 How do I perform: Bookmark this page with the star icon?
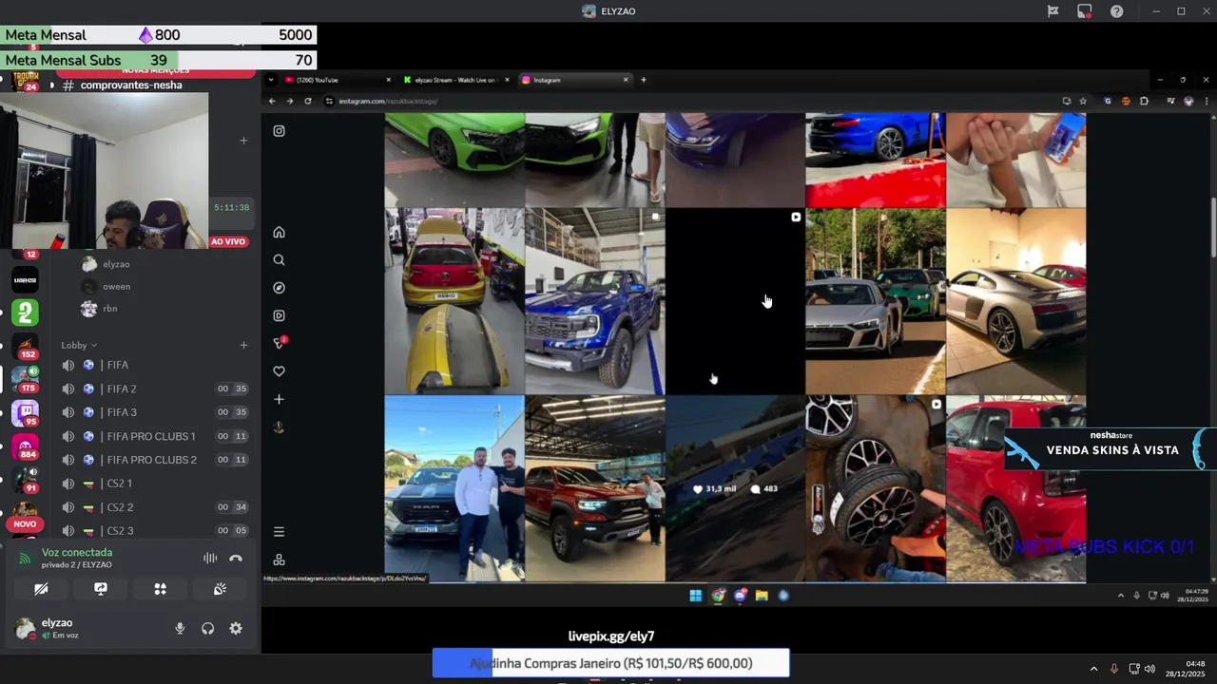pyautogui.click(x=1083, y=101)
